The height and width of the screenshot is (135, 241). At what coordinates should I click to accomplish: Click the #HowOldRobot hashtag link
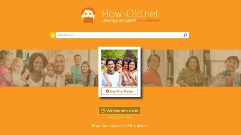(x=148, y=20)
